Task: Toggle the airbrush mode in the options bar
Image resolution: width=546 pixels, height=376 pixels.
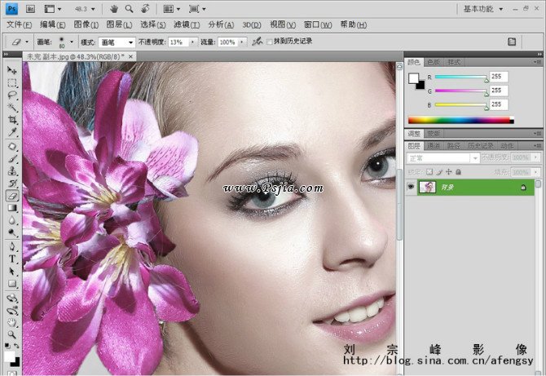Action: [257, 41]
